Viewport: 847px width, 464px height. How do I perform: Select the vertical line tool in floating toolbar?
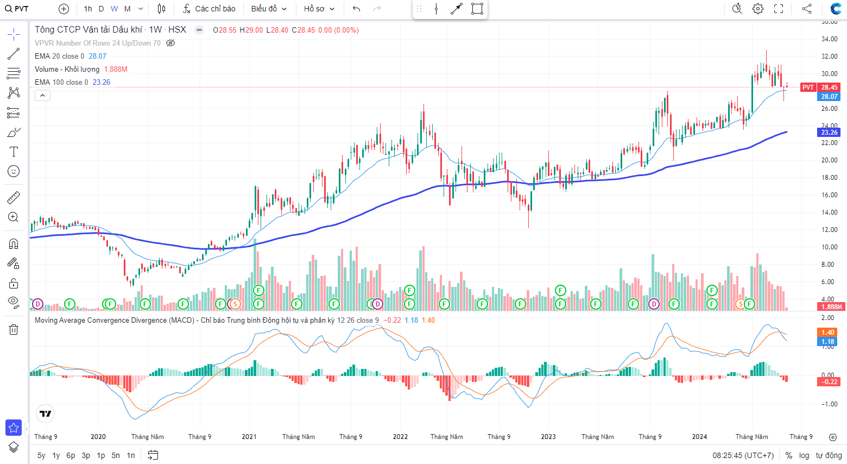click(436, 9)
